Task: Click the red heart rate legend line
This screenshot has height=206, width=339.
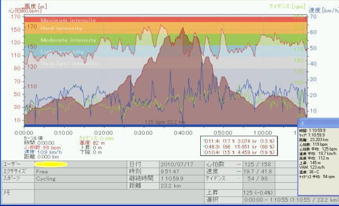Action: (x=238, y=165)
